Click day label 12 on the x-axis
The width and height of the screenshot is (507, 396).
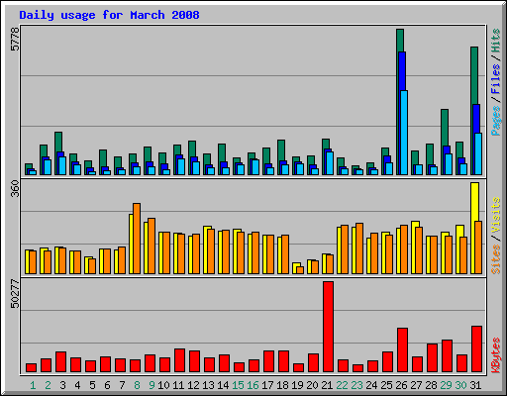tap(193, 385)
